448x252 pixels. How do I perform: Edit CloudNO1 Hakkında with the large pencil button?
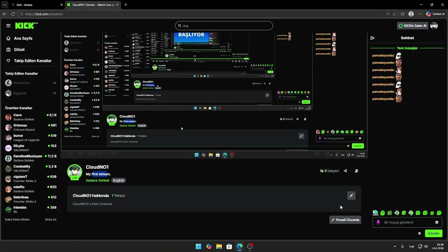point(351,196)
